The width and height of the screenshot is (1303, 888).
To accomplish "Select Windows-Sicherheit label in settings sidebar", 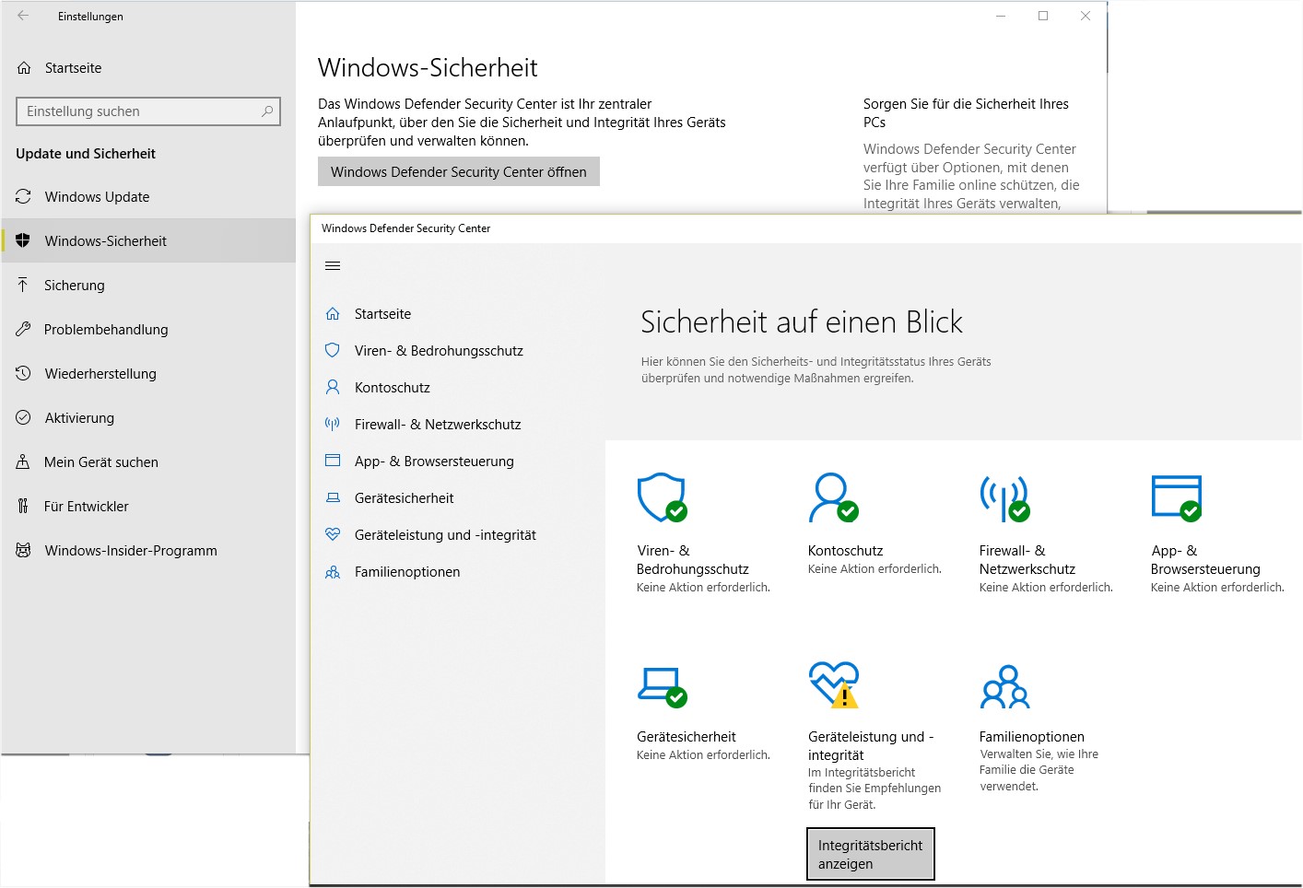I will pos(106,241).
